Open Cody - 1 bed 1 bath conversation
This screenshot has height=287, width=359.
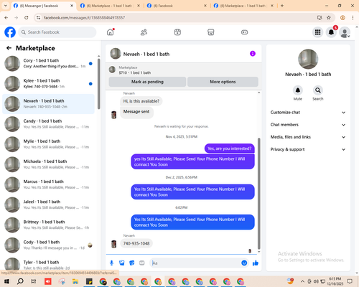point(49,245)
